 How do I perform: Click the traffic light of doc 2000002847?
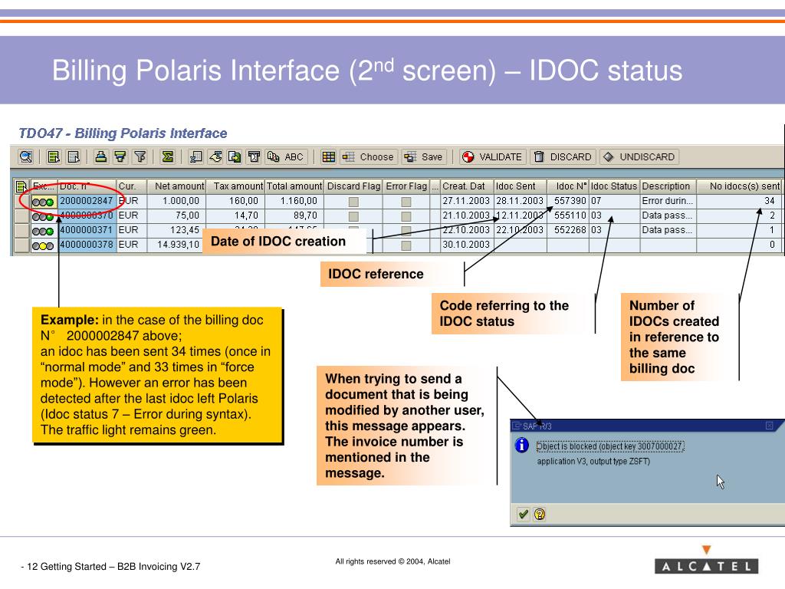43,202
